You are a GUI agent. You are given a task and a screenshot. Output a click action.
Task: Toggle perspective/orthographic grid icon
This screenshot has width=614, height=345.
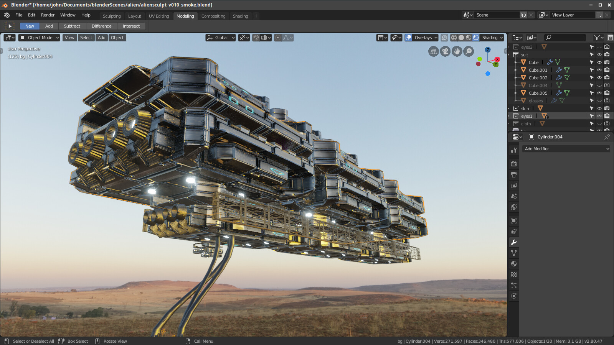pos(433,51)
